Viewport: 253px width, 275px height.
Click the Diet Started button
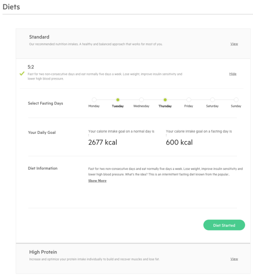[x=224, y=225]
